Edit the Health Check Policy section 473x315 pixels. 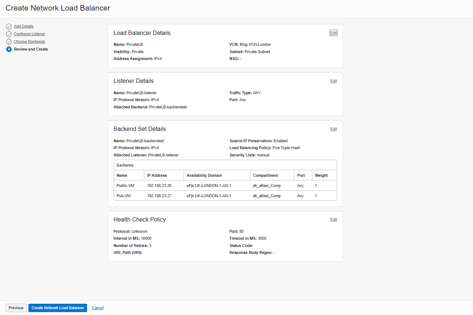[x=333, y=219]
